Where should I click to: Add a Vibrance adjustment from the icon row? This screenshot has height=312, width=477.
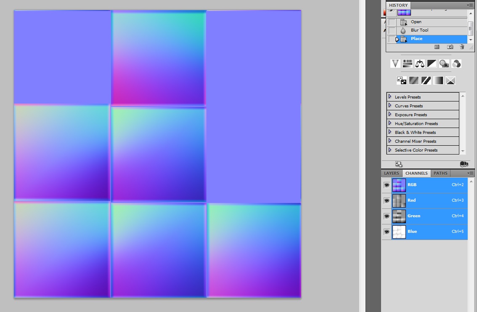click(395, 64)
